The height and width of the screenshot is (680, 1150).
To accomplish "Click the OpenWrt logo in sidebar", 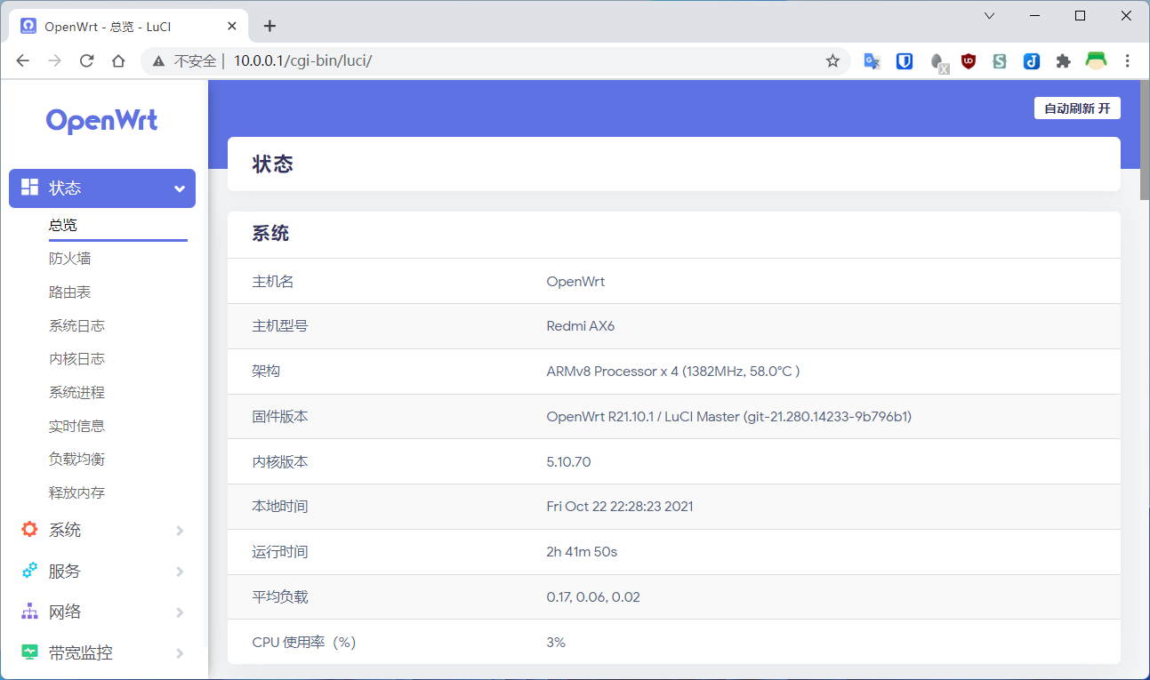I will (102, 121).
